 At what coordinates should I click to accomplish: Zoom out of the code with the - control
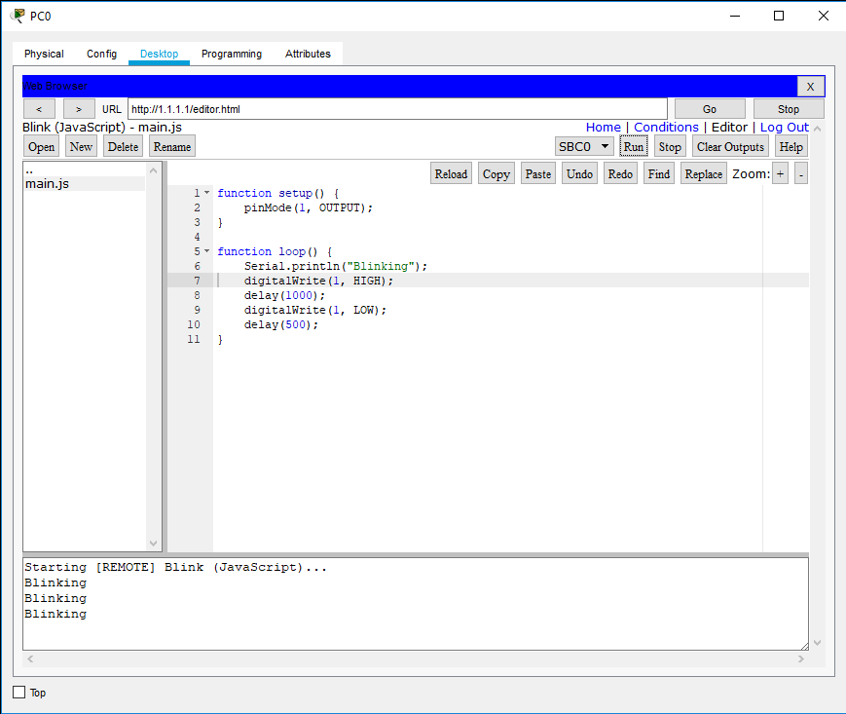(x=801, y=172)
